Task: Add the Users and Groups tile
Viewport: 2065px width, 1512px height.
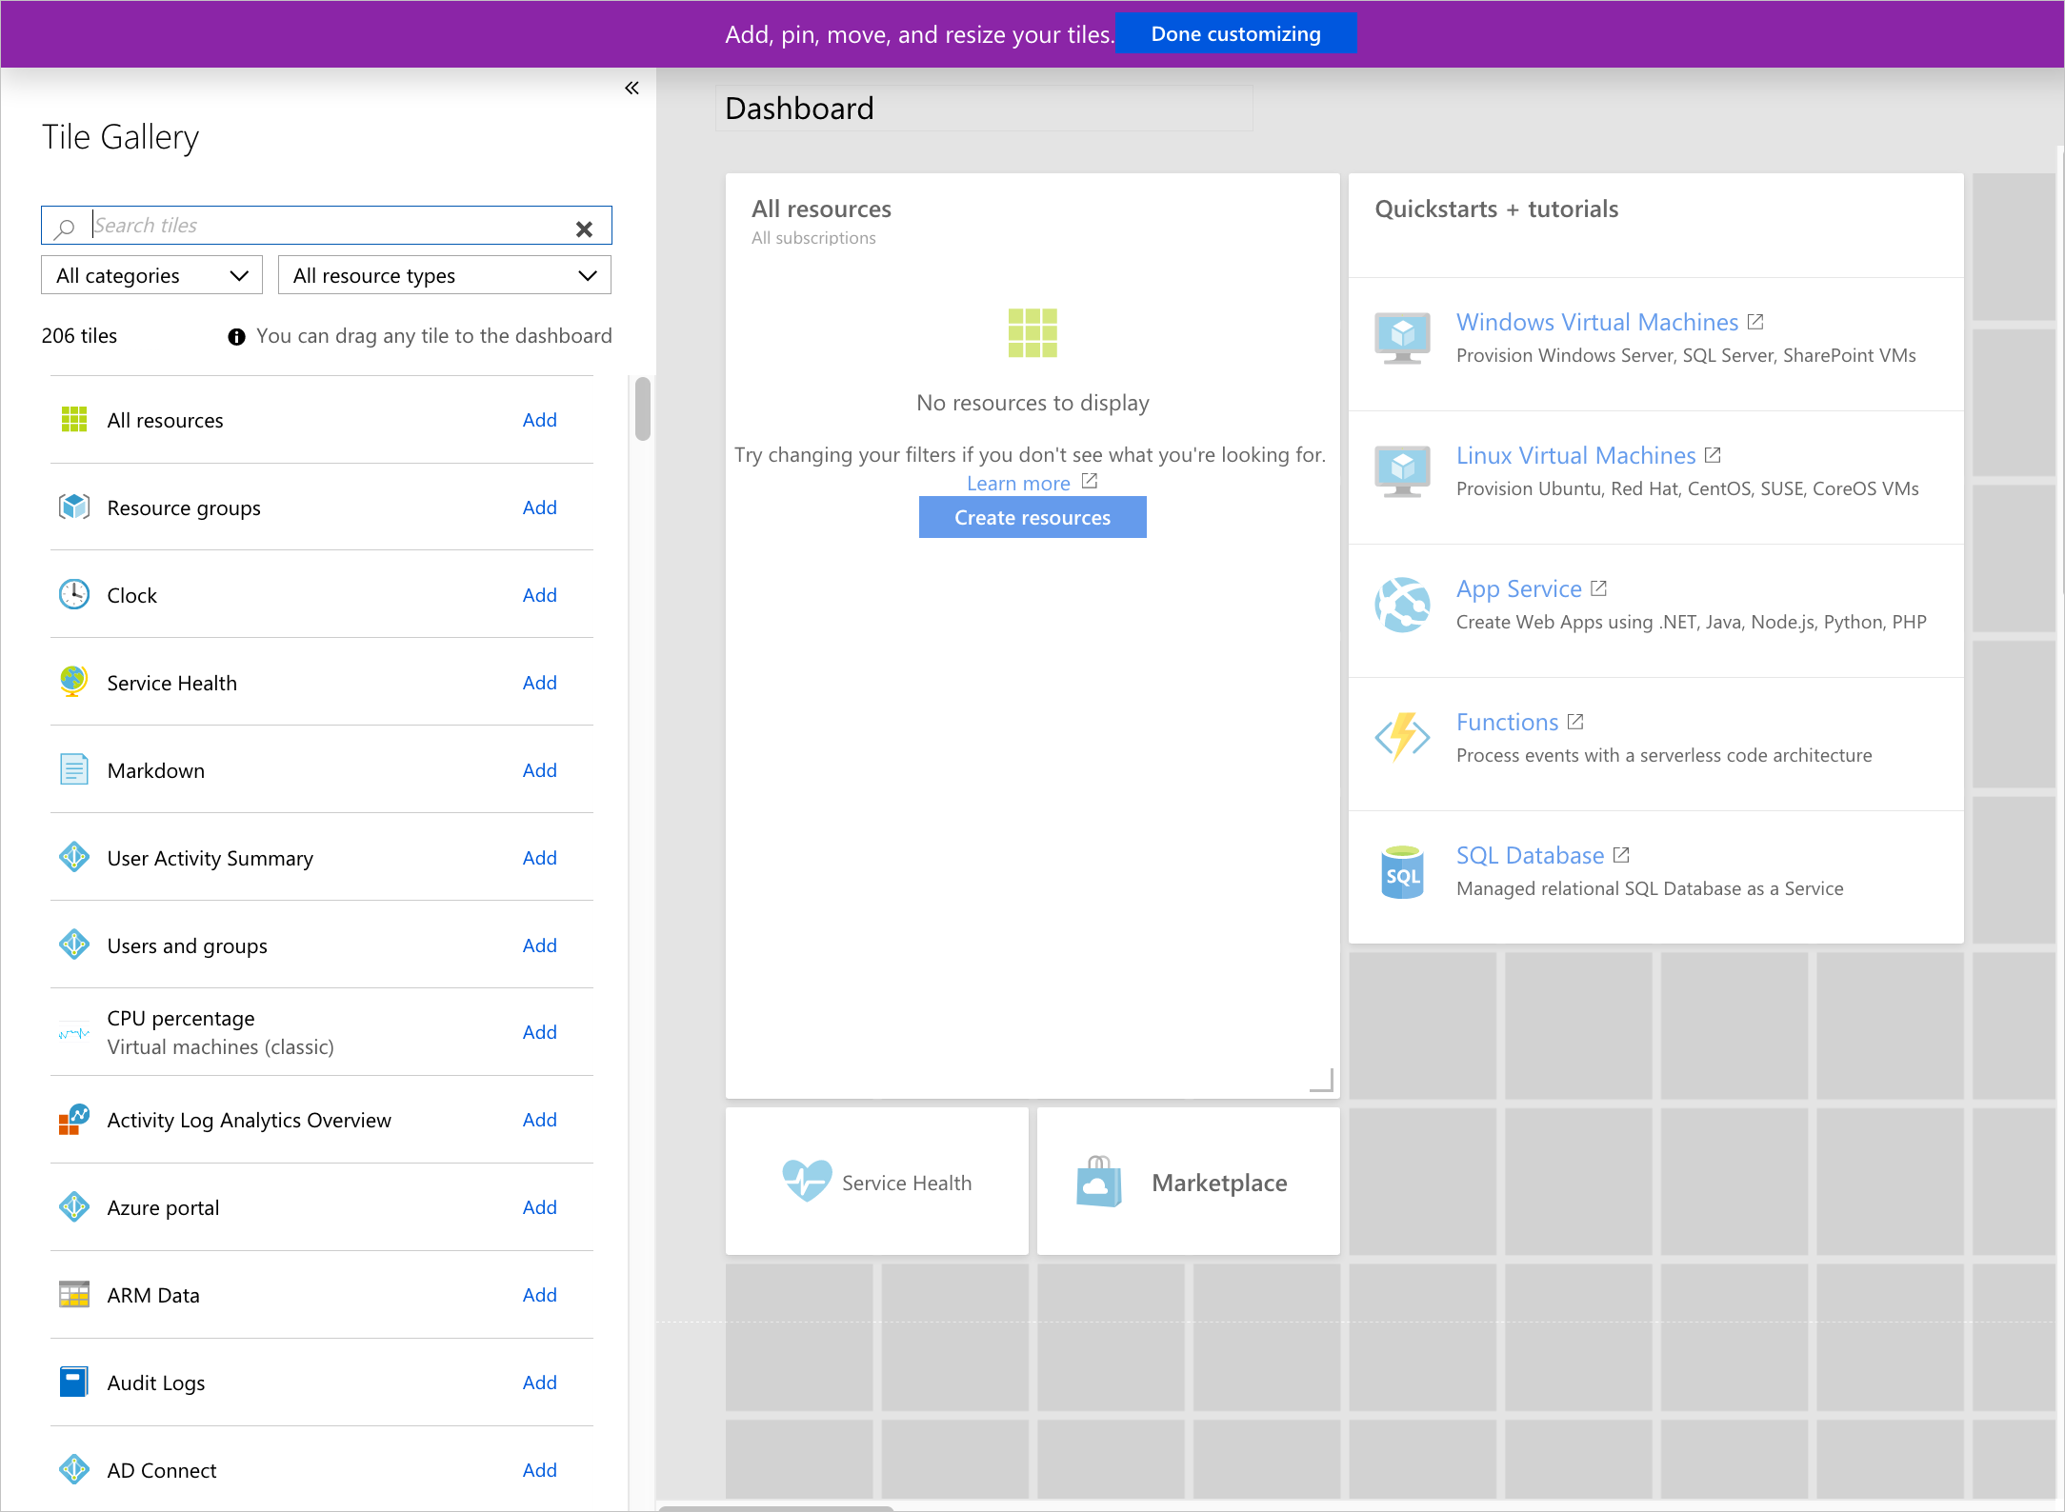Action: tap(540, 945)
